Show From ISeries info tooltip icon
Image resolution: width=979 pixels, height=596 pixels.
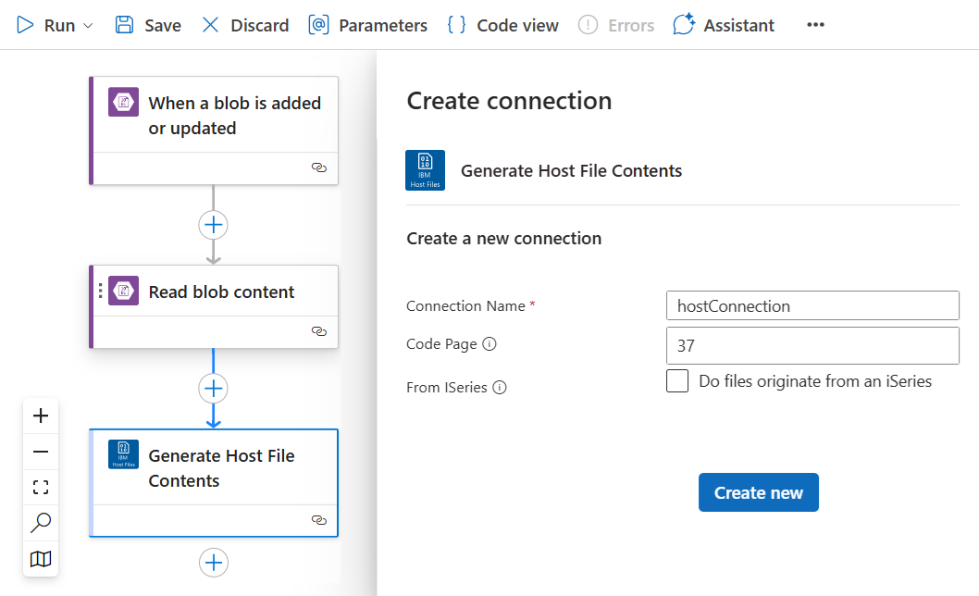point(500,388)
